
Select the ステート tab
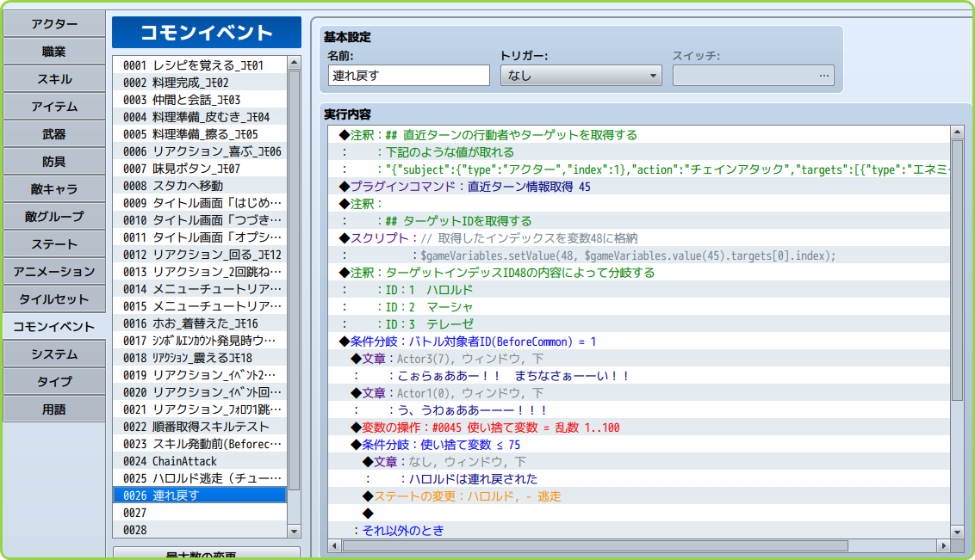[54, 244]
